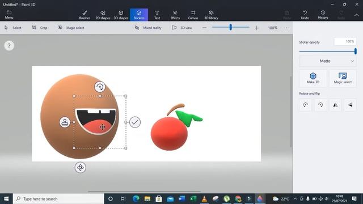The height and width of the screenshot is (204, 363).
Task: Click the 100% zoom value
Action: click(272, 28)
